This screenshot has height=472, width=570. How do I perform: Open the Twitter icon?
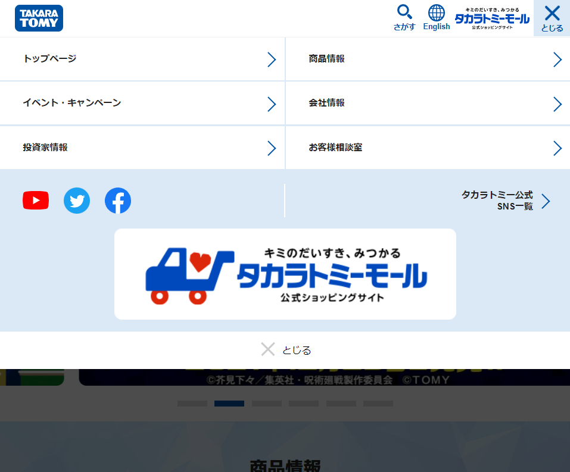click(x=77, y=201)
